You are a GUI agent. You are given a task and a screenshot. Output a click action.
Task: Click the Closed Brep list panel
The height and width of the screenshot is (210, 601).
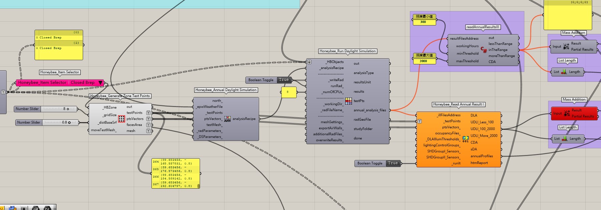pyautogui.click(x=59, y=45)
